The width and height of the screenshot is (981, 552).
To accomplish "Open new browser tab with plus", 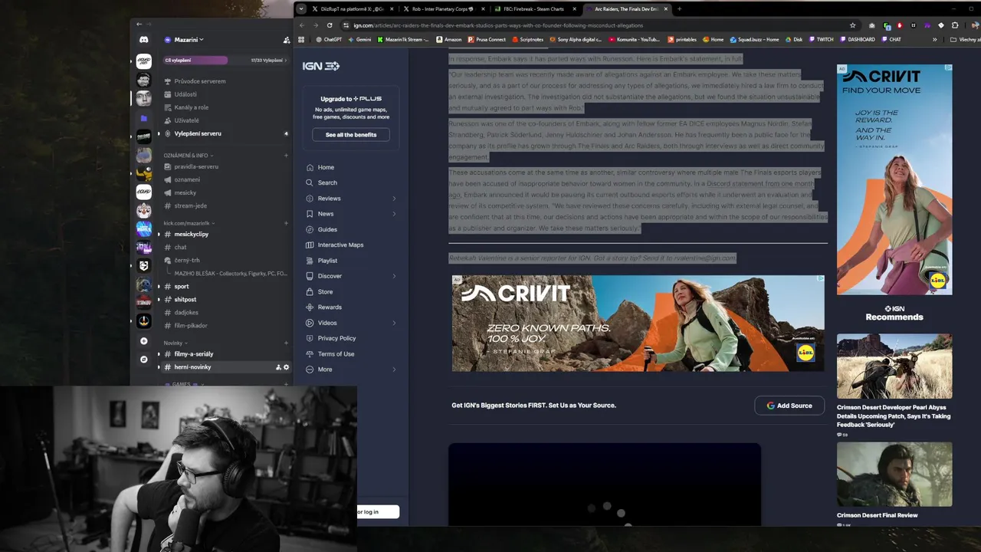I will pyautogui.click(x=679, y=9).
